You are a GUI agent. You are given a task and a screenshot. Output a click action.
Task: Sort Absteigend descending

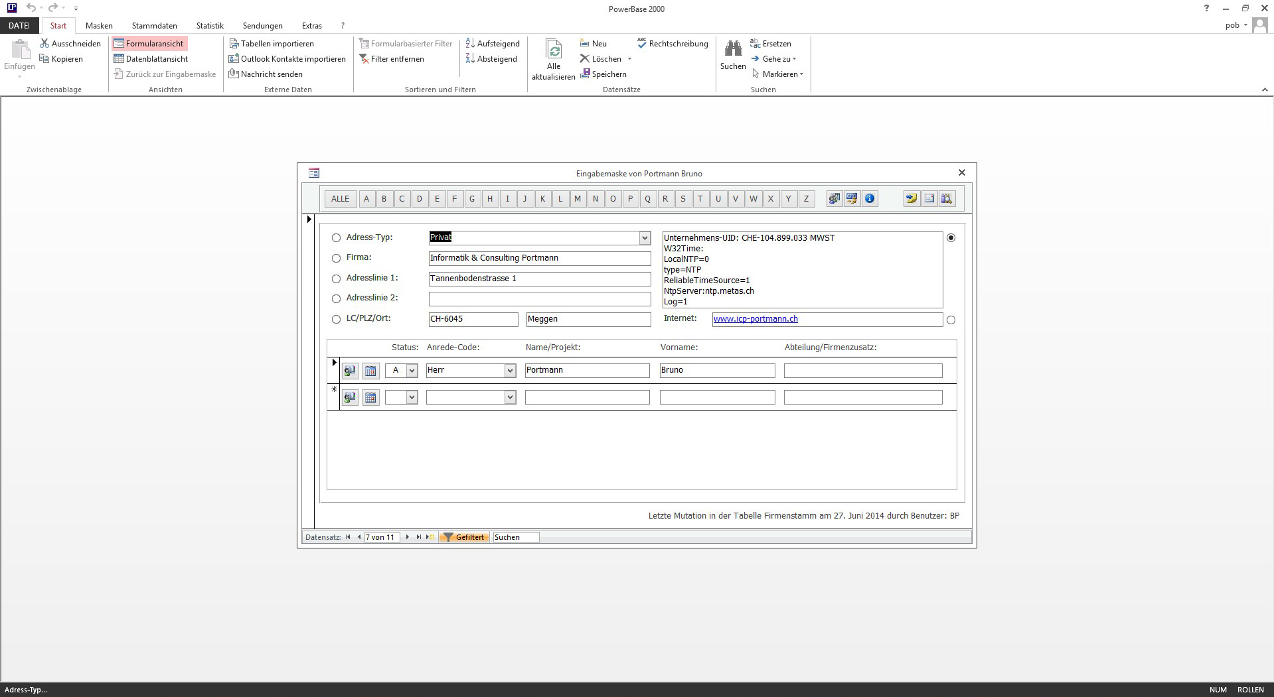coord(491,59)
